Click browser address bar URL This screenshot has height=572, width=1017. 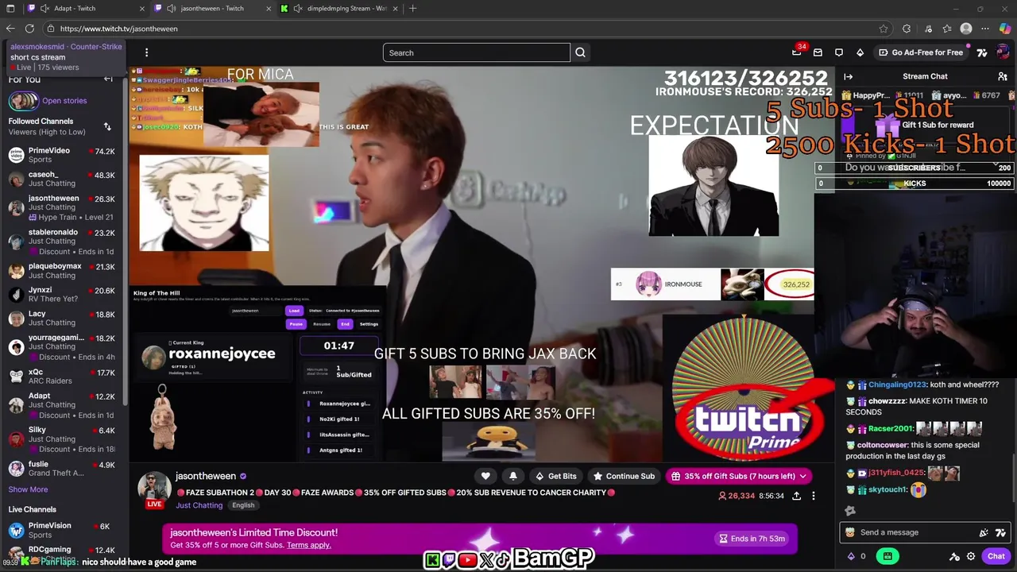pos(469,29)
